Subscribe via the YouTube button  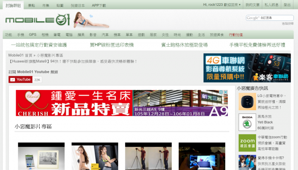(21, 80)
